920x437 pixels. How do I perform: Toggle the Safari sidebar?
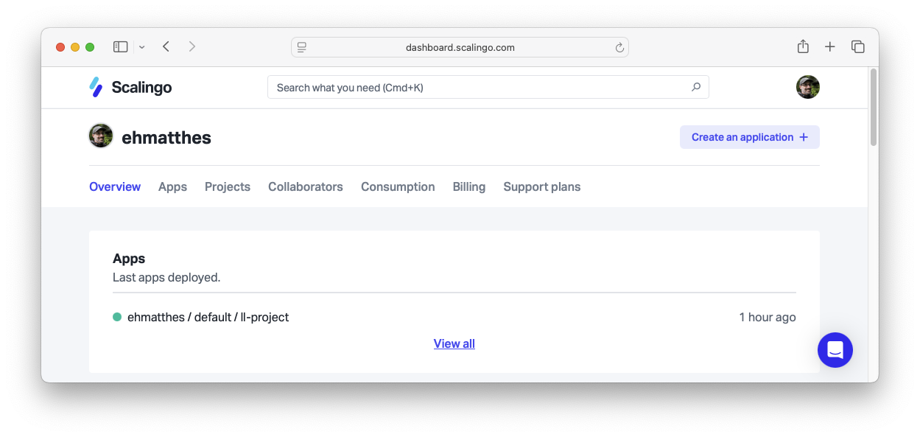pyautogui.click(x=119, y=46)
